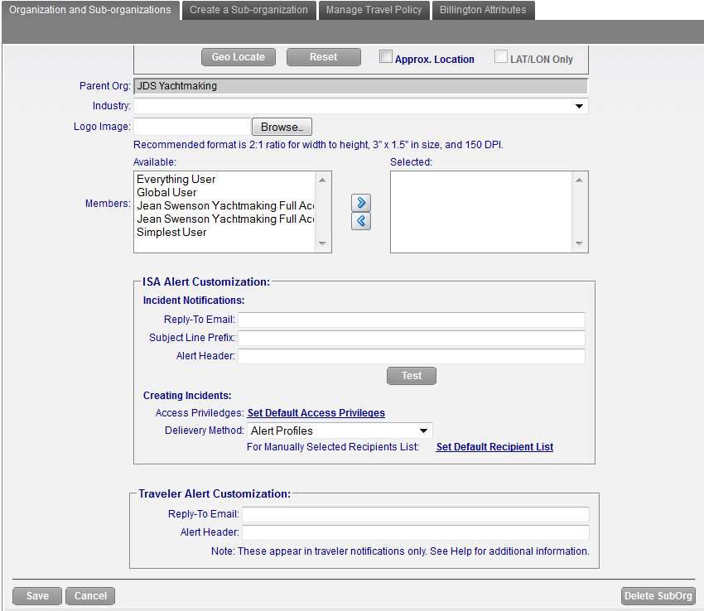This screenshot has width=704, height=611.
Task: Click the Delete SubOrg button
Action: click(658, 596)
